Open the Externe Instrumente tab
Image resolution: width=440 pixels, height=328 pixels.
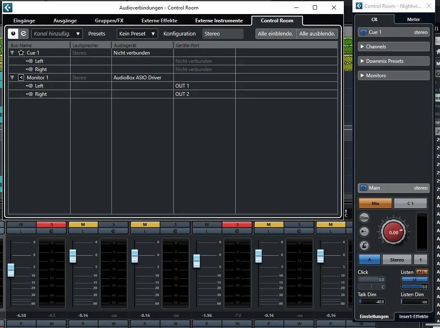(219, 21)
